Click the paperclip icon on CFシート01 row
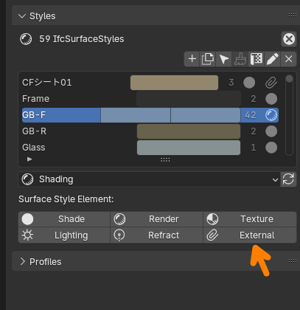The image size is (300, 310). coord(271,83)
